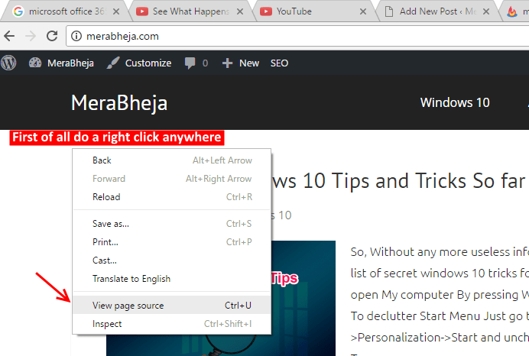Click the Tips and Tricks article headline
The width and height of the screenshot is (529, 356).
[x=398, y=181]
